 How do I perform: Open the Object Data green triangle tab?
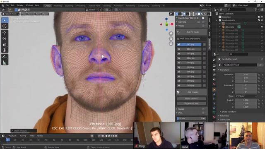tap(214, 112)
